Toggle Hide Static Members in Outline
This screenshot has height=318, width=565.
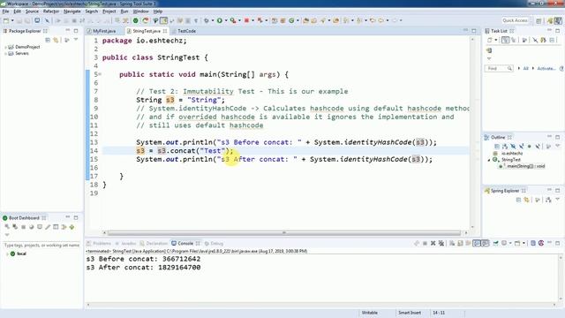click(522, 147)
